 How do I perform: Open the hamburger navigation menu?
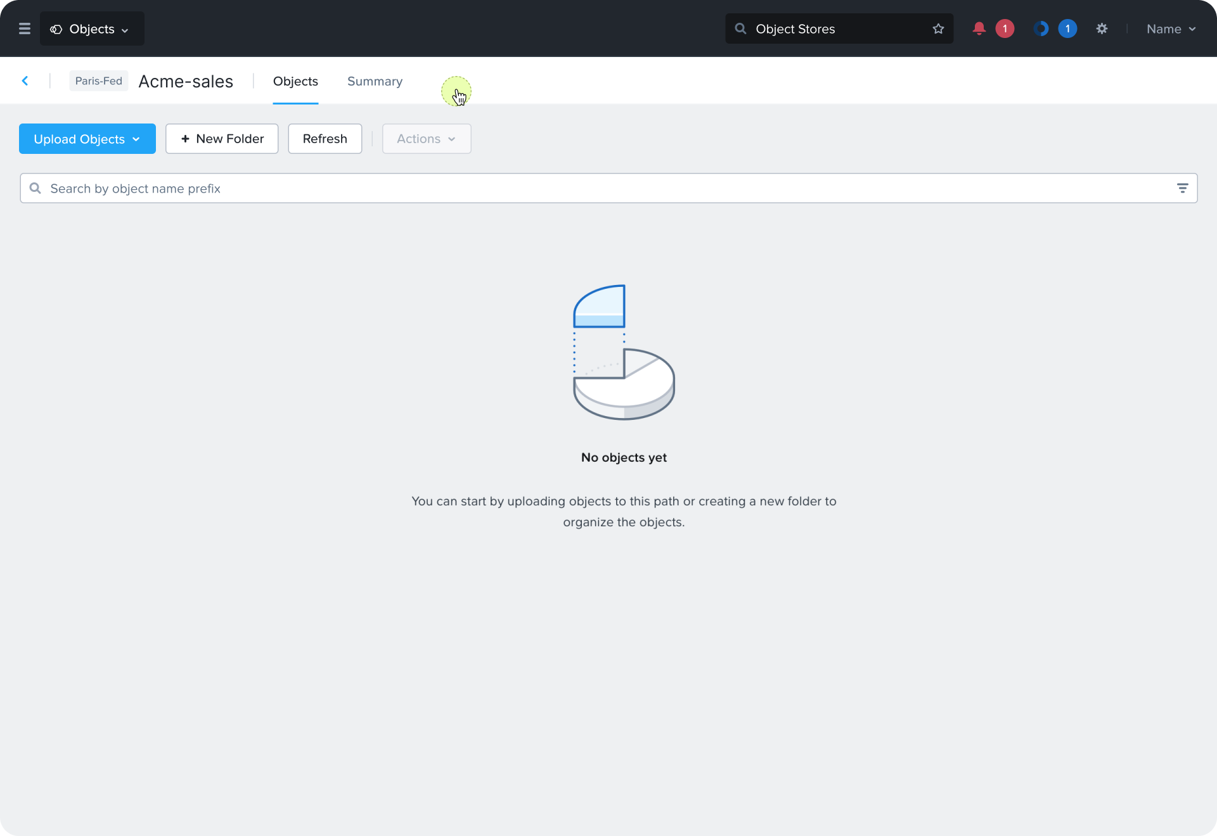(25, 28)
